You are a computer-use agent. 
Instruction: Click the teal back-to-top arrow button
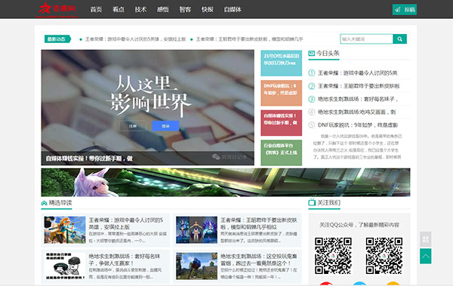click(426, 256)
